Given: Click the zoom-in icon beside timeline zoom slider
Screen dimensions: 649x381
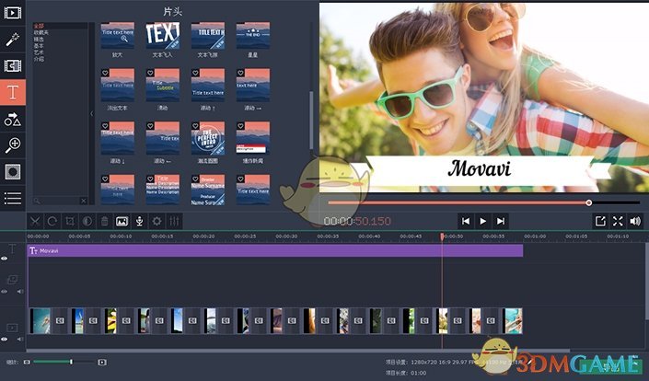Looking at the screenshot, I should pos(102,362).
